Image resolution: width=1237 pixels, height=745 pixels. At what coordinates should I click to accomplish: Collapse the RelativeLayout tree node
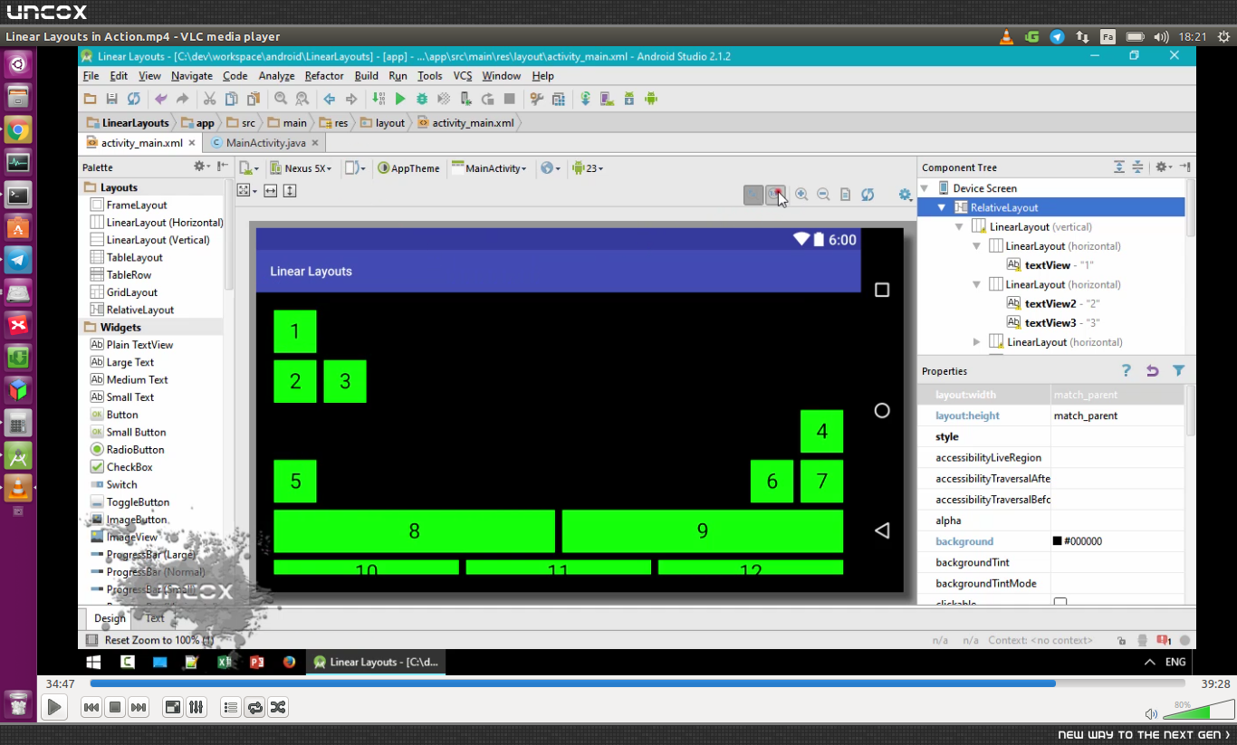pos(942,207)
